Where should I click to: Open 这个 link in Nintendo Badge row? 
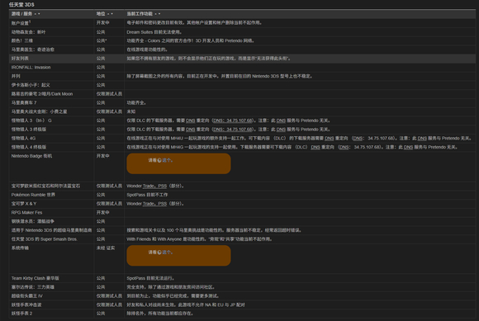168,160
